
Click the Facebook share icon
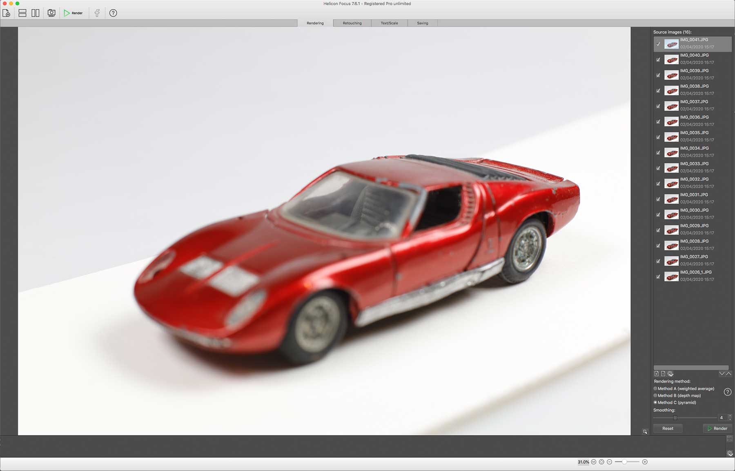(x=97, y=13)
